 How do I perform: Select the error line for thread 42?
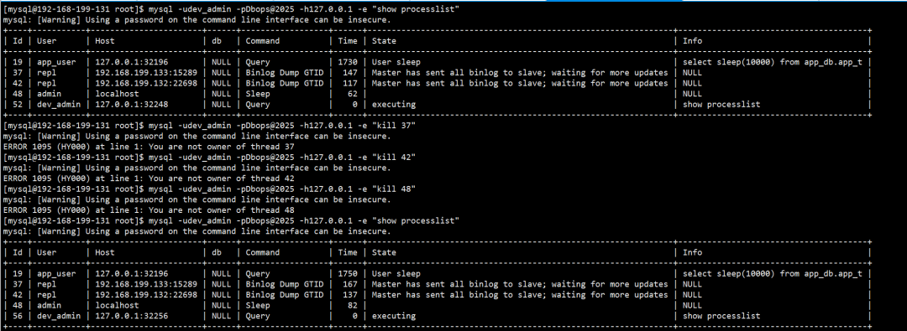tap(149, 178)
